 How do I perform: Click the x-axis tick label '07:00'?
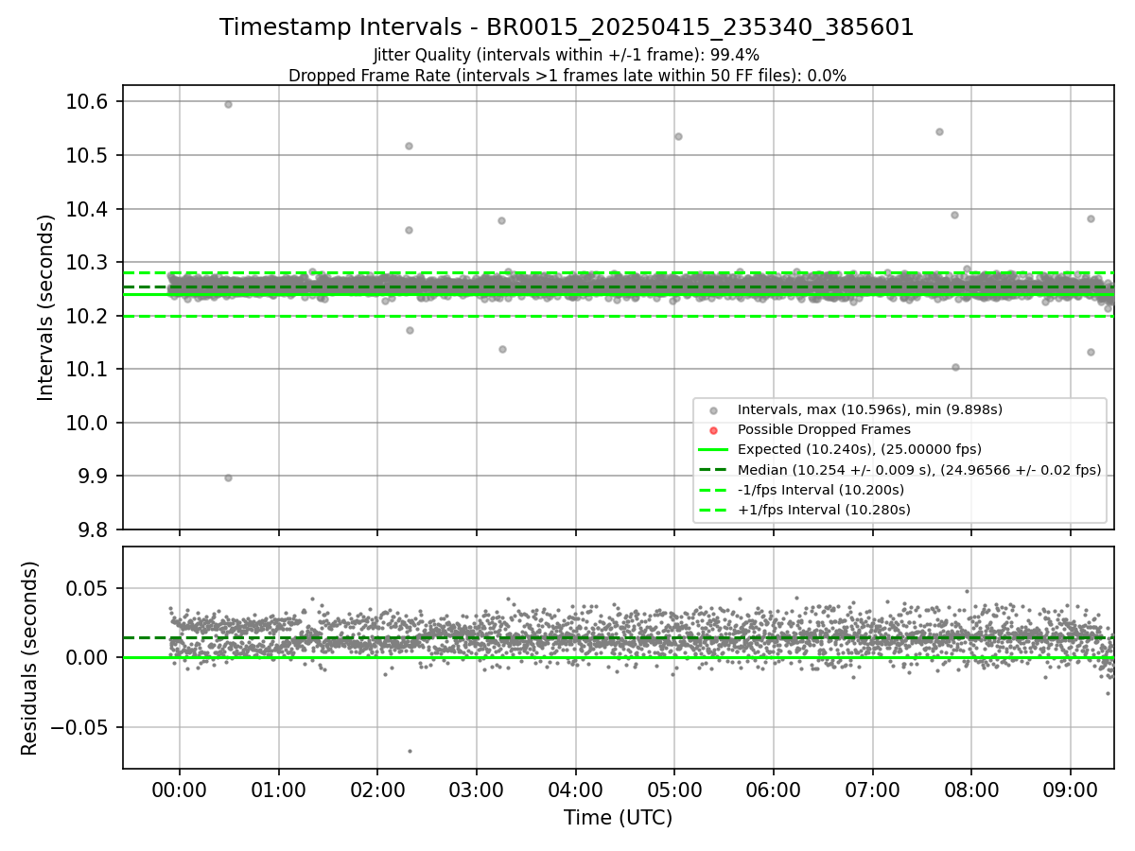click(872, 790)
